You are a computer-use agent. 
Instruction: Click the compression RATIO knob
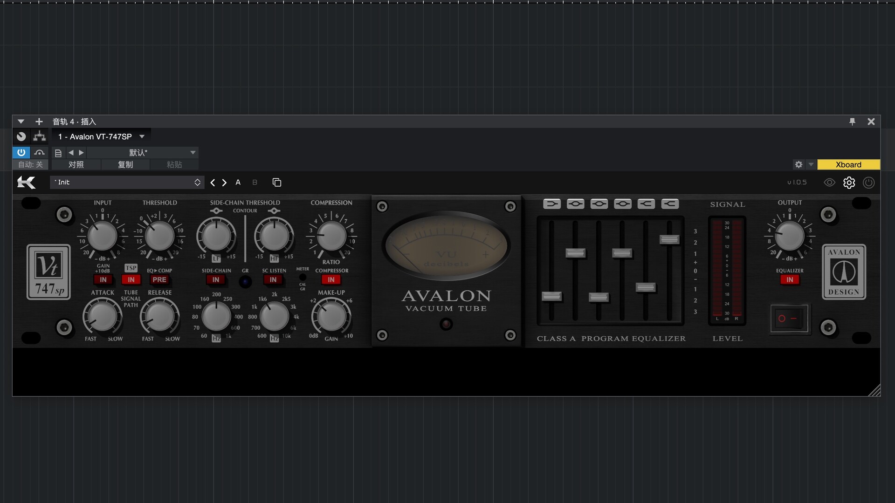pyautogui.click(x=331, y=236)
